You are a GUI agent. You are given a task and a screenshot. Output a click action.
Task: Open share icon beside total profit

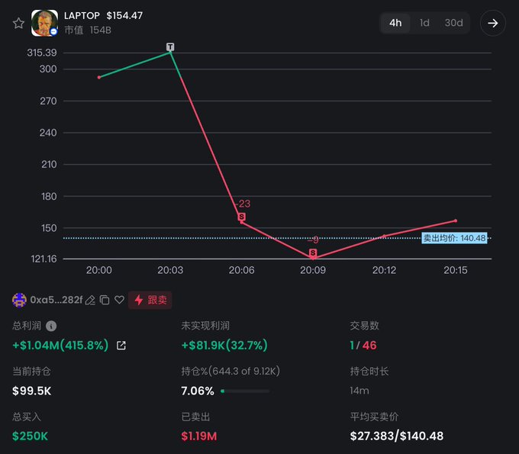(121, 346)
